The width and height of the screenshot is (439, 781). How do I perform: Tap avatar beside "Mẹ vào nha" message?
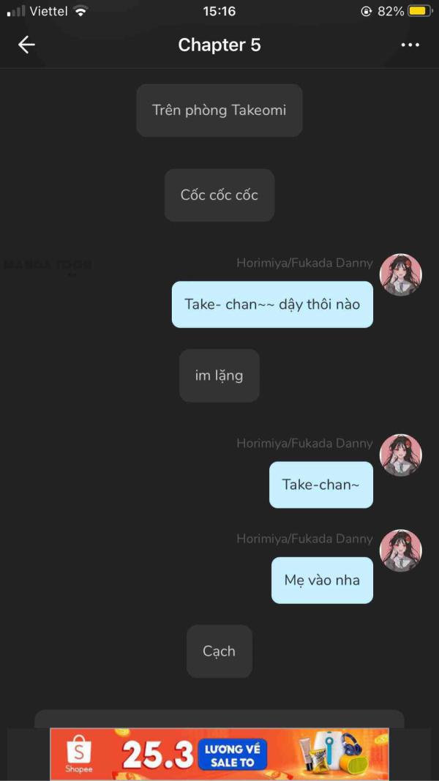coord(401,550)
